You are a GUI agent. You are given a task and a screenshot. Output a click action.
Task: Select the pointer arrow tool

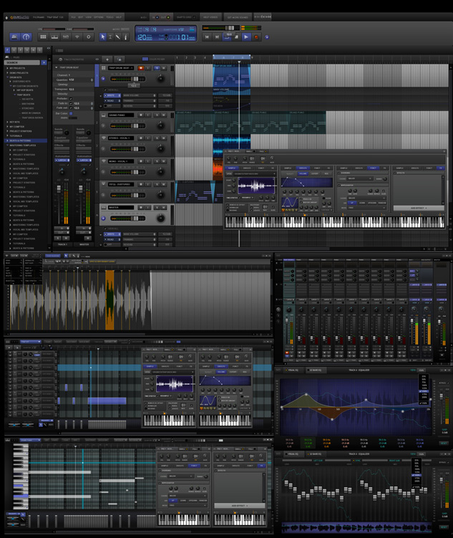102,37
